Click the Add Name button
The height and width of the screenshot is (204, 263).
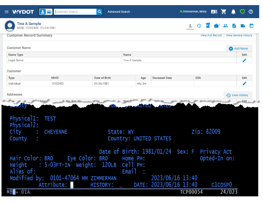239,48
